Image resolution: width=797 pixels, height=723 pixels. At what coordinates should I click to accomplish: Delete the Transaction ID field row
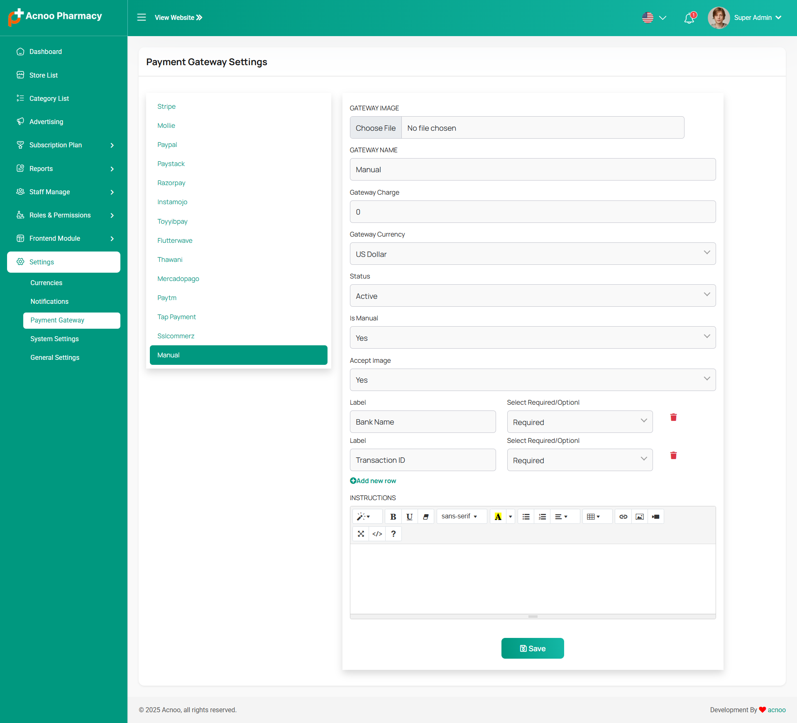pyautogui.click(x=673, y=455)
